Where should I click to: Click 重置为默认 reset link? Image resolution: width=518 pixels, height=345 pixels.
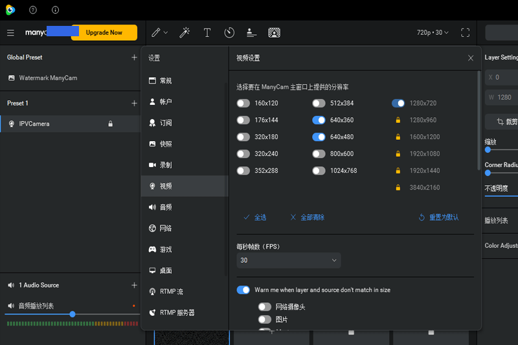[439, 217]
